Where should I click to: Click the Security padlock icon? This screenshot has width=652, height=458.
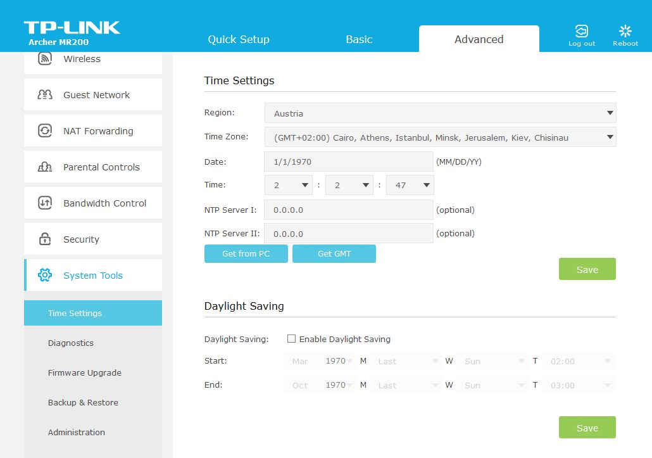(45, 239)
